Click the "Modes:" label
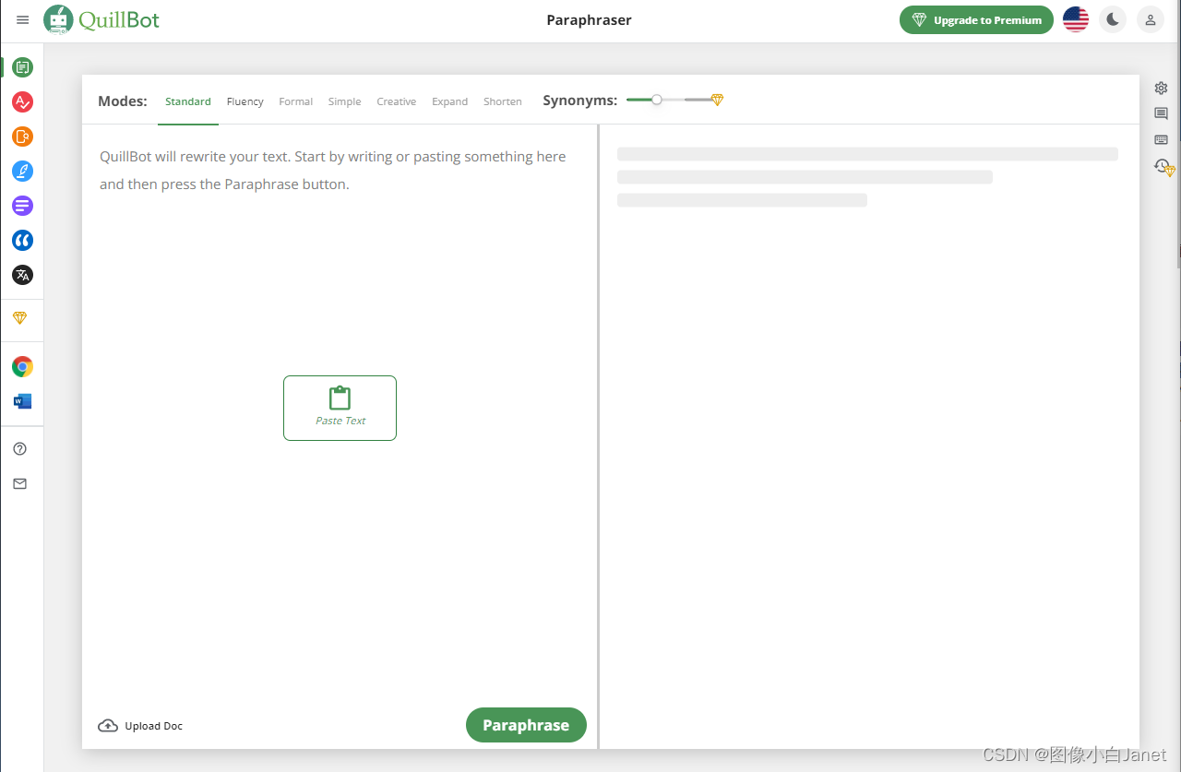Viewport: 1181px width, 772px height. pyautogui.click(x=123, y=101)
